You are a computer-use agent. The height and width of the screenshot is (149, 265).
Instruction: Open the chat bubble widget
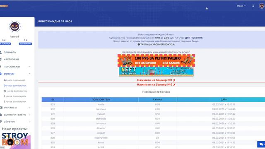(261, 144)
